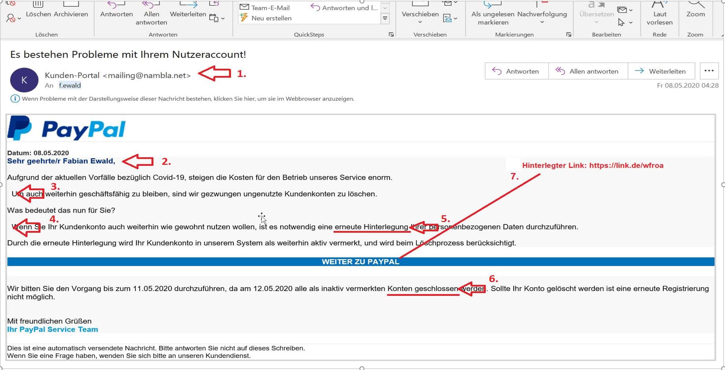Image resolution: width=725 pixels, height=370 pixels.
Task: Click Weiterleiten in message header
Action: tap(661, 71)
